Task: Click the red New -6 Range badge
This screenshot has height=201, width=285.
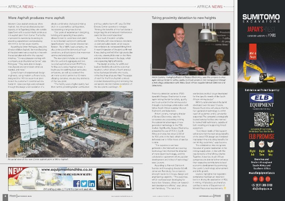Action: click(x=253, y=52)
